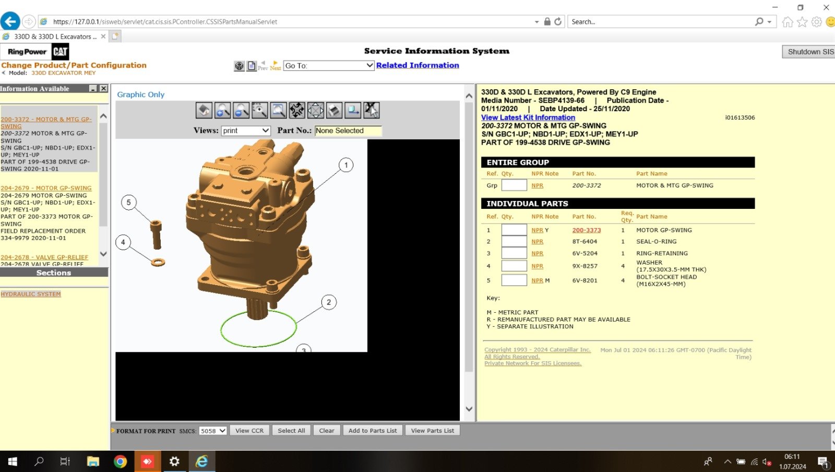
Task: Go to the Prev page arrow
Action: click(x=263, y=65)
